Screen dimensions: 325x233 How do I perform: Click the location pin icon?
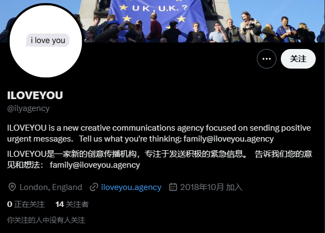(x=12, y=187)
